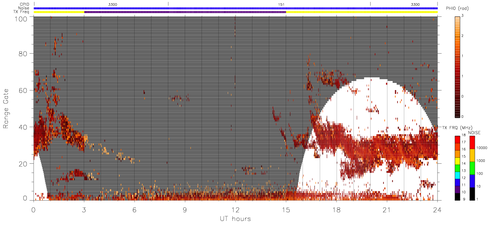The height and width of the screenshot is (227, 492).
Task: Click the '17' tick on the TX FRQ legend
Action: pos(463,142)
